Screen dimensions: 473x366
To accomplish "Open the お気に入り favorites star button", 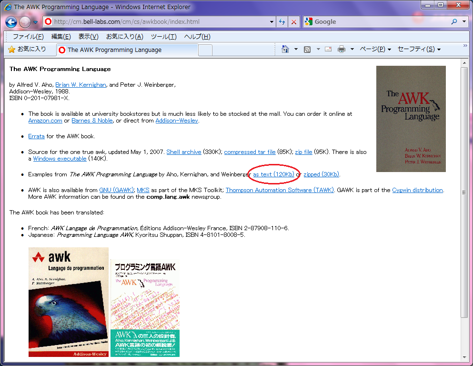I will [27, 49].
